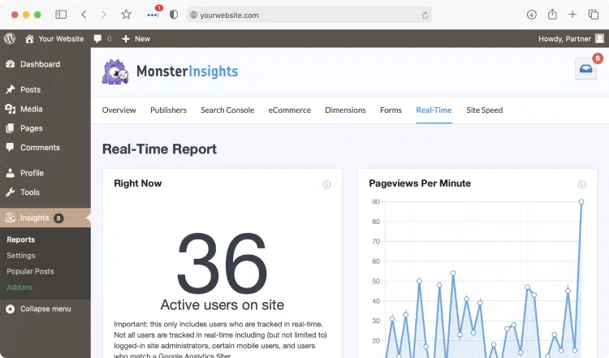Reload page using the refresh icon
The image size is (609, 358).
pos(425,15)
